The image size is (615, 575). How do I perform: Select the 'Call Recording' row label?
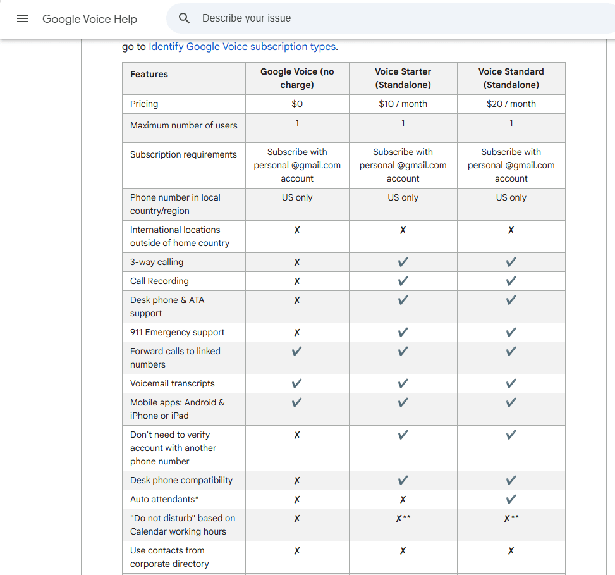[159, 281]
